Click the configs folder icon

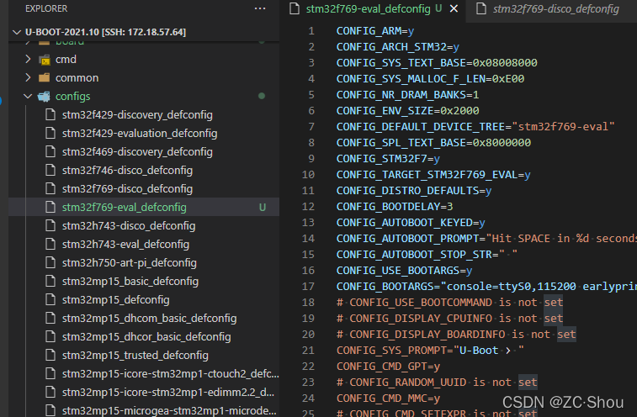pyautogui.click(x=44, y=96)
